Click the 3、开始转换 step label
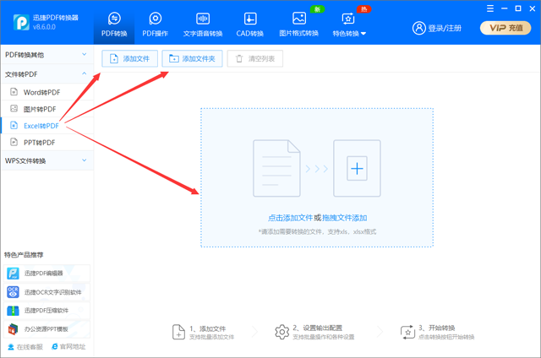The width and height of the screenshot is (541, 358). (436, 328)
